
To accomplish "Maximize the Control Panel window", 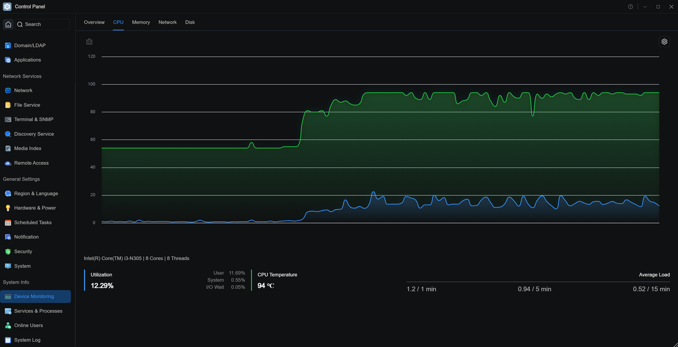I will (658, 7).
